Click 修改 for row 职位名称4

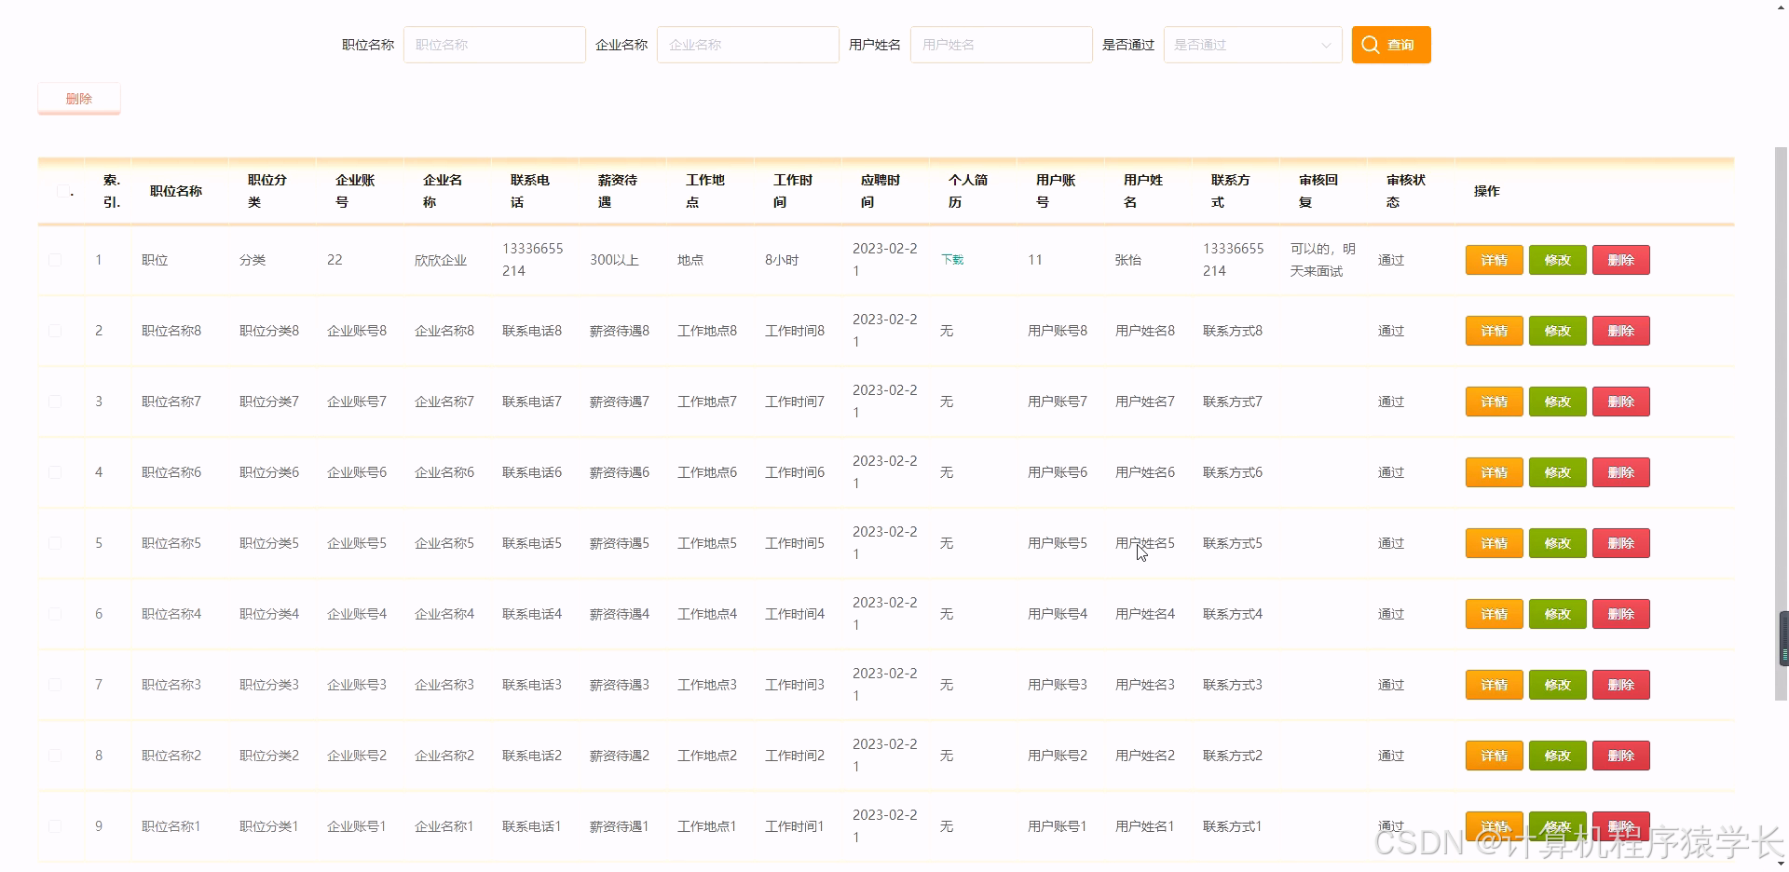click(1557, 614)
